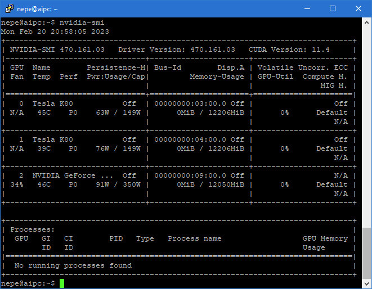This screenshot has height=289, width=372.
Task: Click the NVIDIA-SMI 470.161.03 text
Action: (57, 49)
